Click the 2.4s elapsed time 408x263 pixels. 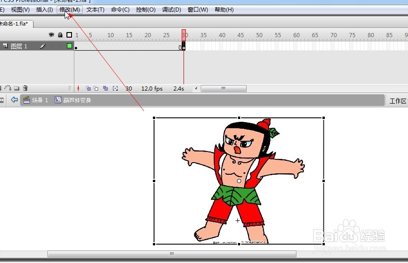pyautogui.click(x=179, y=89)
